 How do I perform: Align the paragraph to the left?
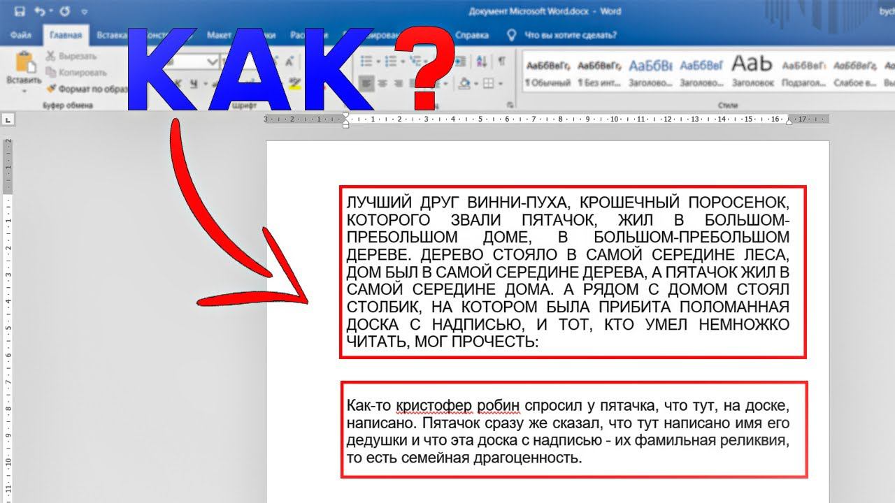366,84
